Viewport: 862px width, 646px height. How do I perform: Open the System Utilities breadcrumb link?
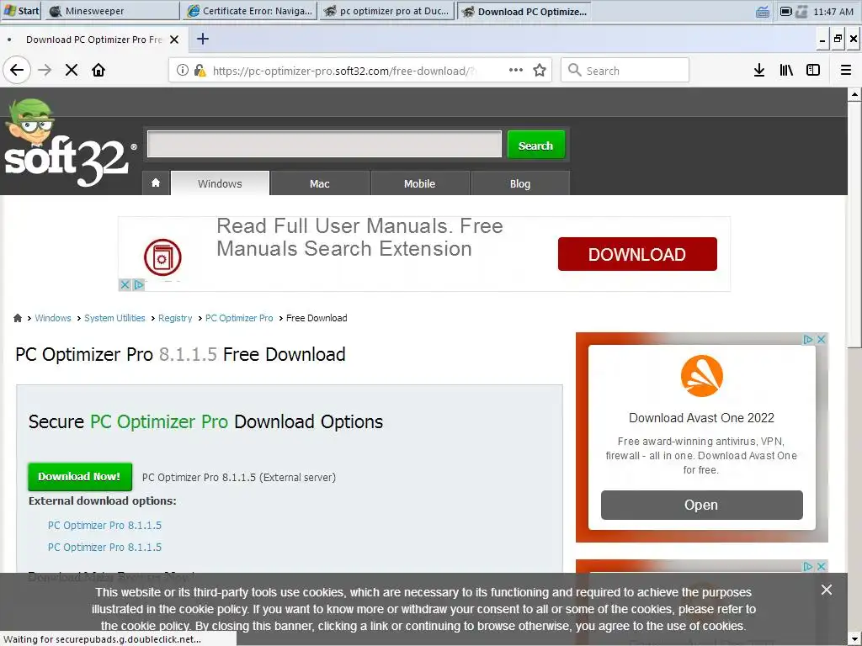[114, 318]
